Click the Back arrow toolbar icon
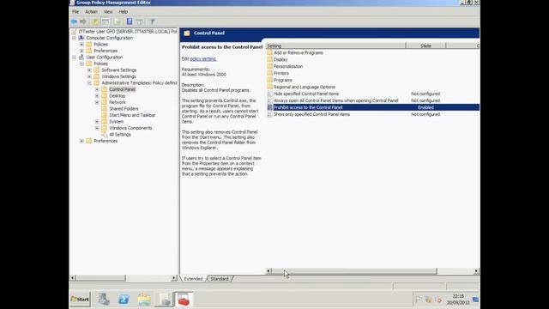This screenshot has width=549, height=309. (x=74, y=21)
